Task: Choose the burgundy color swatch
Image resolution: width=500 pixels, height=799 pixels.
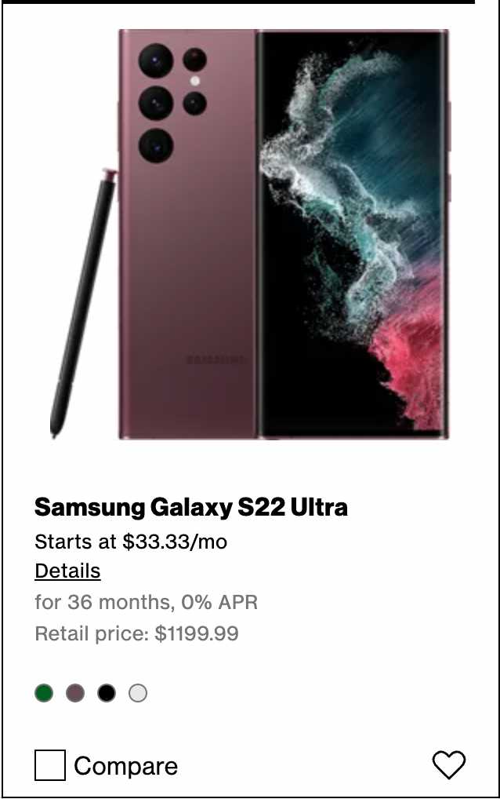Action: click(75, 693)
